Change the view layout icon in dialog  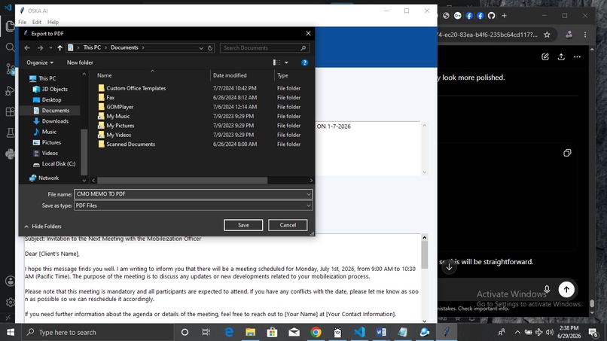click(x=277, y=62)
